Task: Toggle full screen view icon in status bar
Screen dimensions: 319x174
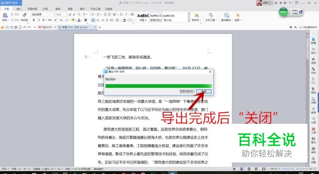Action: pyautogui.click(x=234, y=169)
